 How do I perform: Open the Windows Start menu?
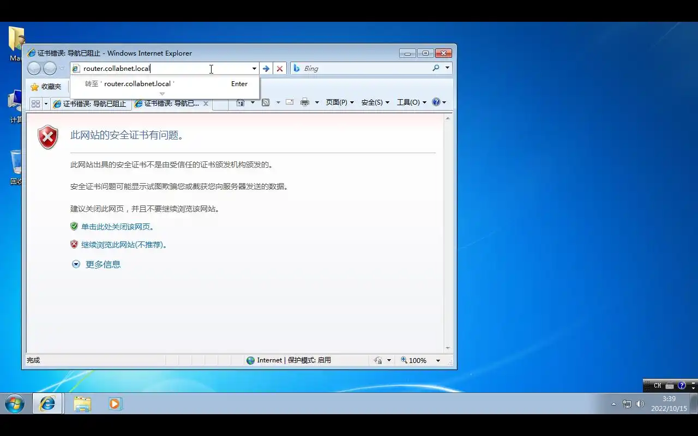point(15,404)
